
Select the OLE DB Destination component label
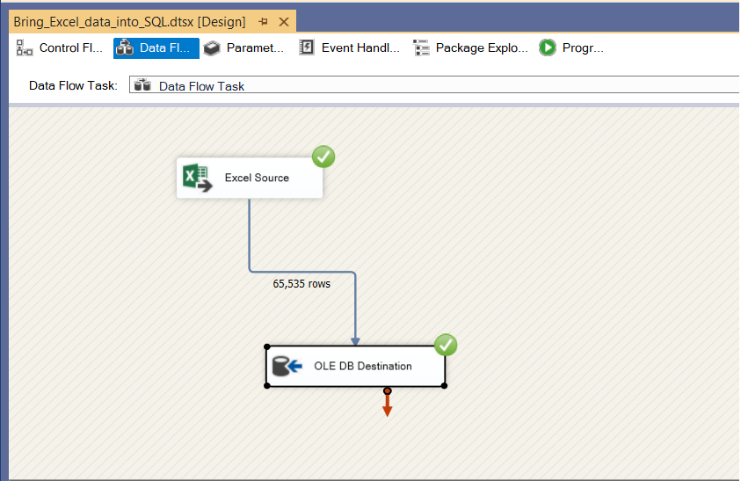click(x=363, y=366)
